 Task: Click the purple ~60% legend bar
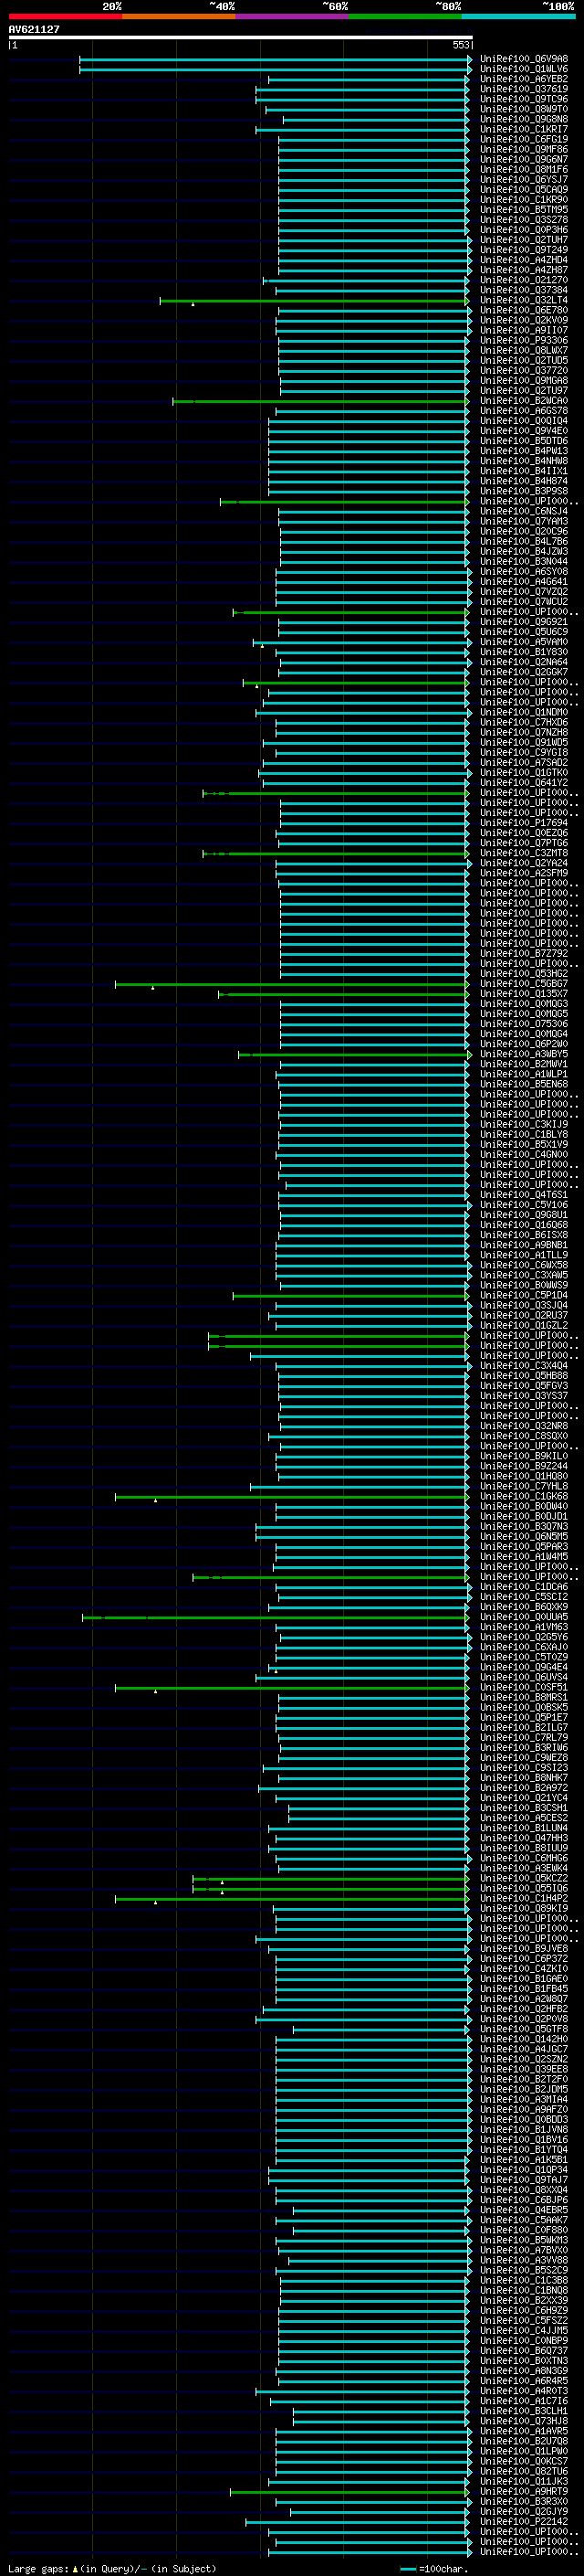[x=293, y=16]
